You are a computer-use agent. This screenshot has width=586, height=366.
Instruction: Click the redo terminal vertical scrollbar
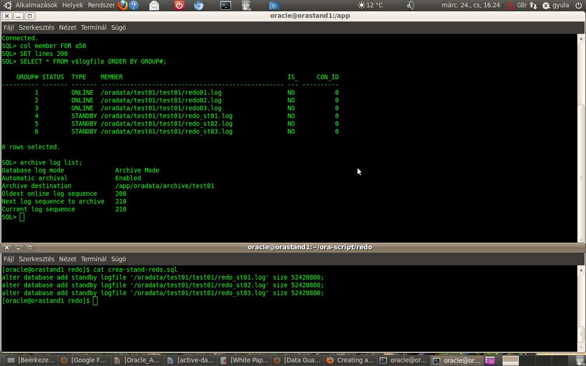pos(581,309)
